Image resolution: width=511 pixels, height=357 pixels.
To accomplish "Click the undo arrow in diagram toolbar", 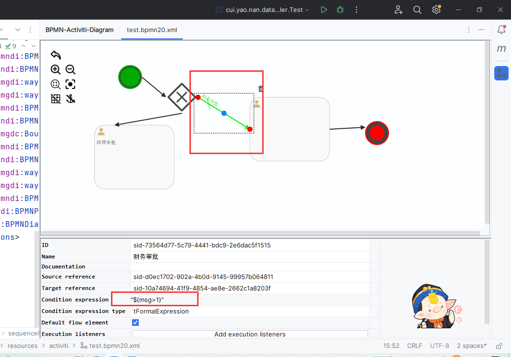I will (56, 55).
